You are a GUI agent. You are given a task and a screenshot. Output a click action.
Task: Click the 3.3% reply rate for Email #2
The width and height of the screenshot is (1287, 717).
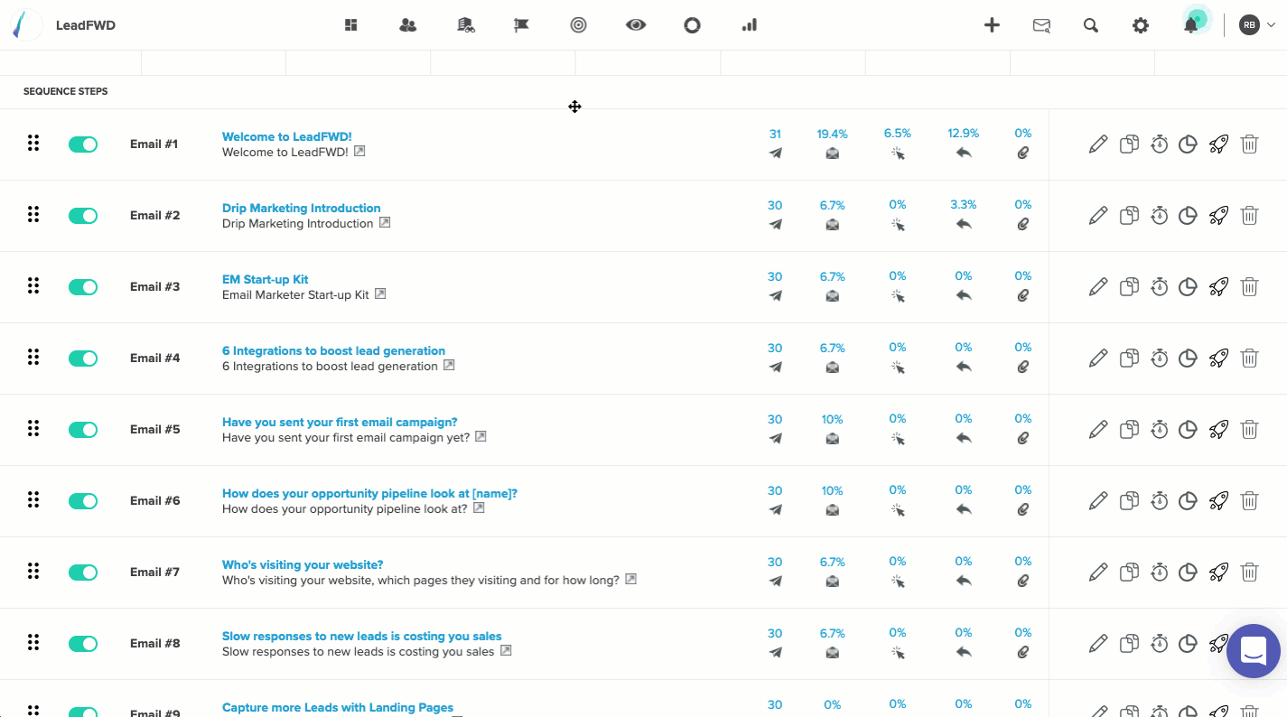(x=964, y=205)
